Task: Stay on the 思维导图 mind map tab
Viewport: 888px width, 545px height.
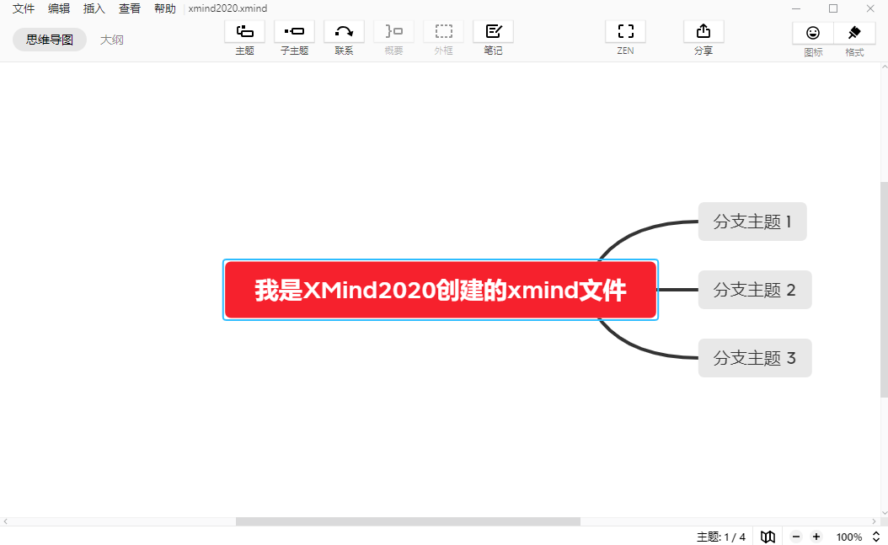Action: [x=49, y=39]
